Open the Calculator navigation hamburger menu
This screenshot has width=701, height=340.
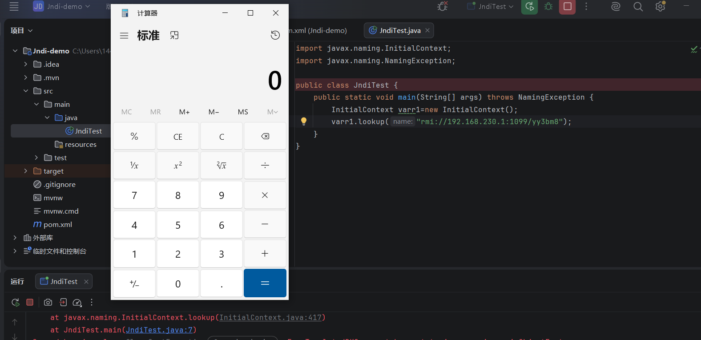124,36
